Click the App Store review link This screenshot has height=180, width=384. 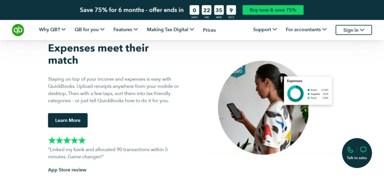pyautogui.click(x=67, y=170)
